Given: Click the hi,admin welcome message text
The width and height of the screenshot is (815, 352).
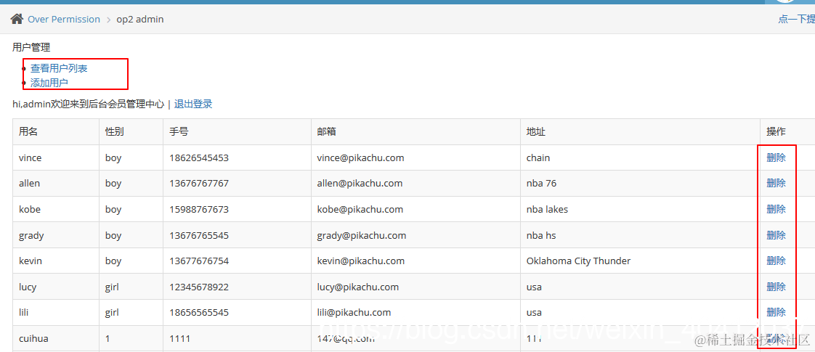Looking at the screenshot, I should (89, 104).
